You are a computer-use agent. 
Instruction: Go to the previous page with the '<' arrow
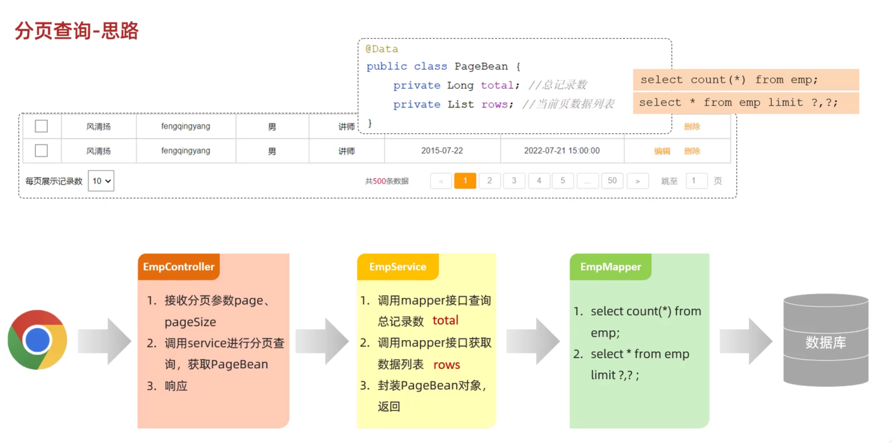(x=441, y=181)
